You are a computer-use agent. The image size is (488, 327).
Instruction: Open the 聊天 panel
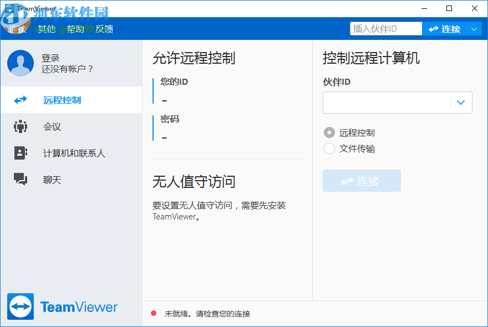(52, 180)
